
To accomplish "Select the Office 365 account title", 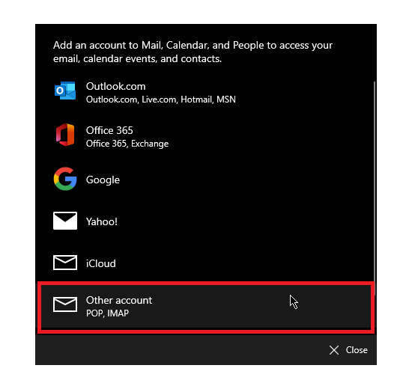I will pos(109,130).
